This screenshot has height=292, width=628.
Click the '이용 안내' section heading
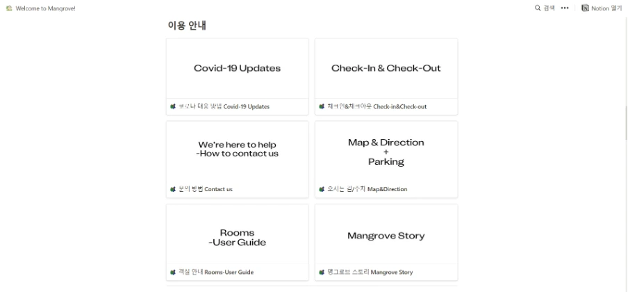click(187, 26)
